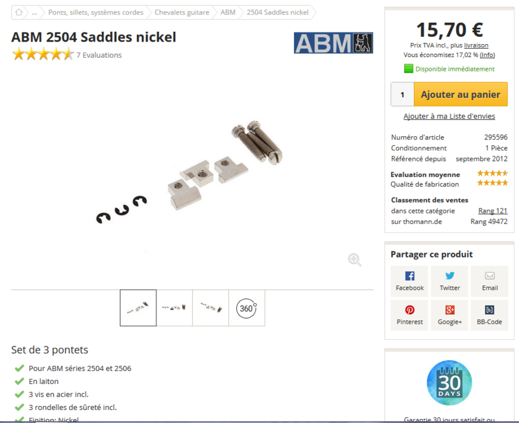Click the home icon in breadcrumb
The width and height of the screenshot is (519, 423).
click(19, 12)
